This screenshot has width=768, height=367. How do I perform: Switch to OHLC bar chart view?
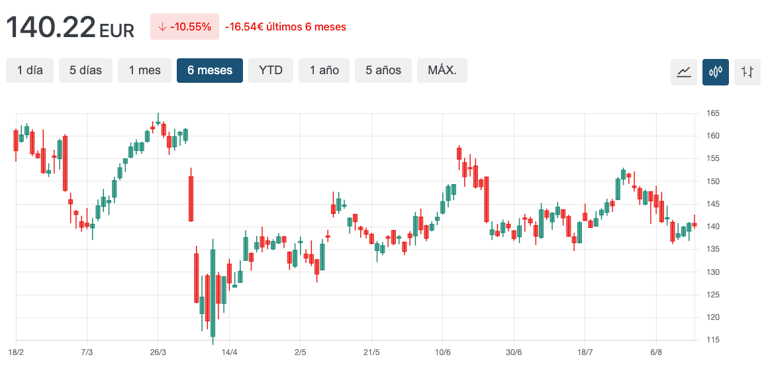pyautogui.click(x=747, y=72)
